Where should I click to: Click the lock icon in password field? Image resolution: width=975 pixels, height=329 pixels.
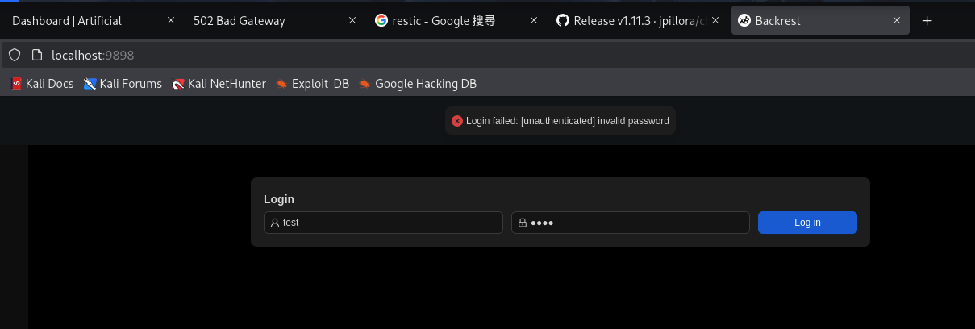pos(522,223)
